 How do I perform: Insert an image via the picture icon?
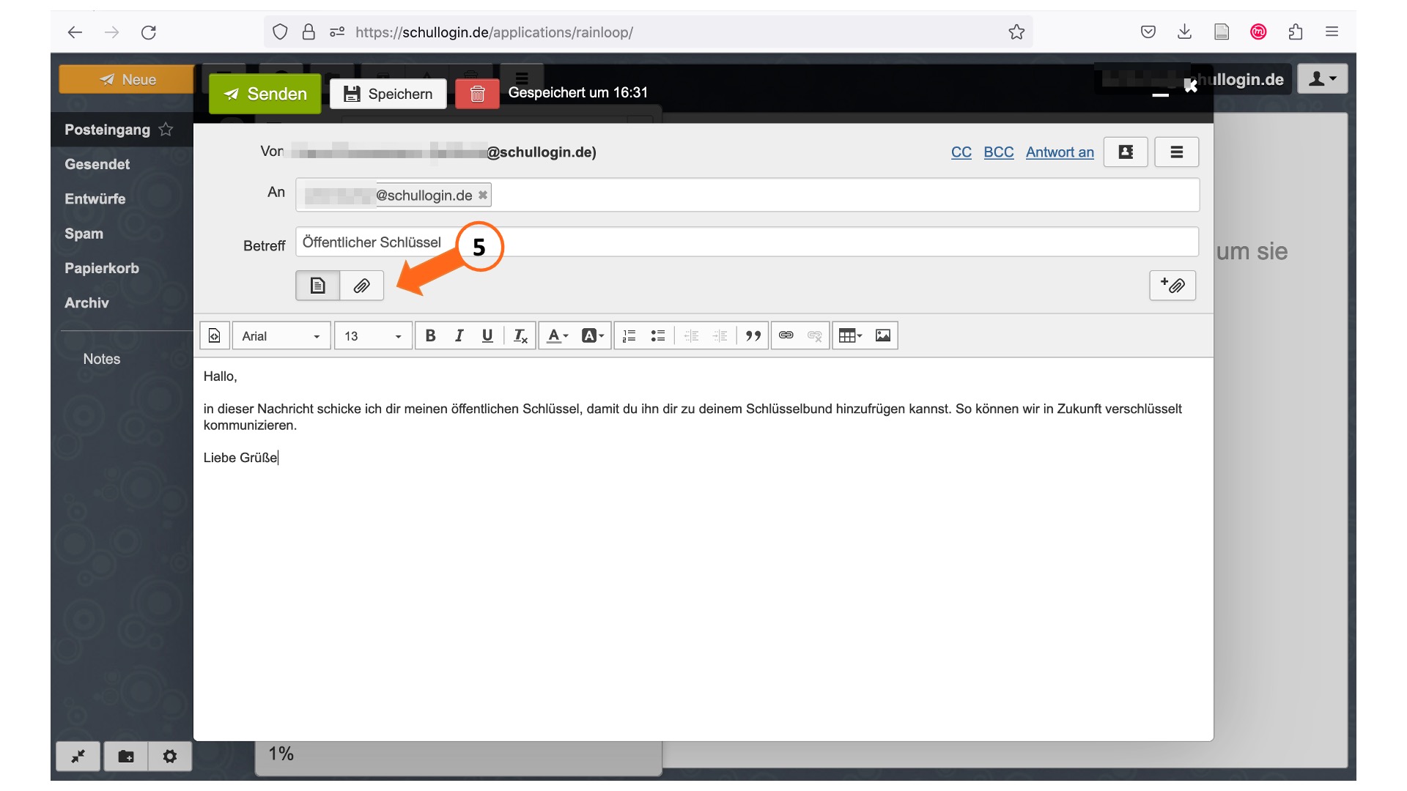click(x=883, y=335)
